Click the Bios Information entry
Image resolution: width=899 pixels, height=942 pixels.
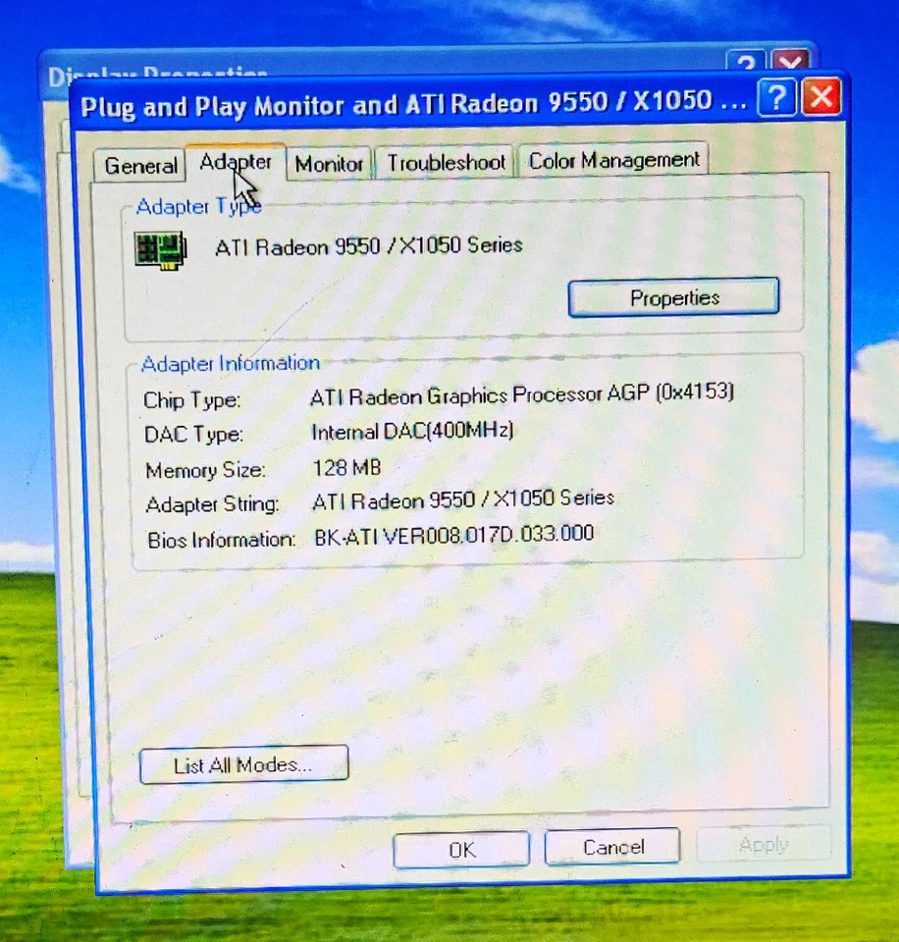coord(454,534)
